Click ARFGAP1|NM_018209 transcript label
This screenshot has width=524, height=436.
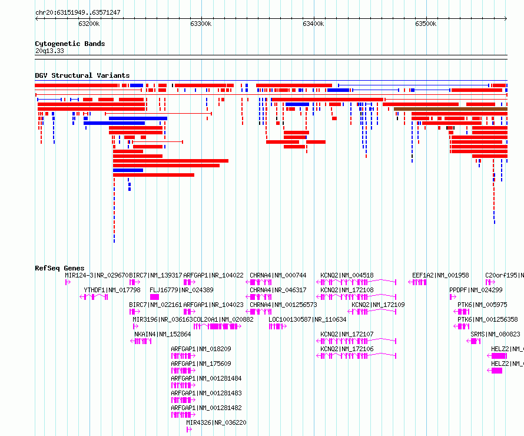click(x=201, y=349)
